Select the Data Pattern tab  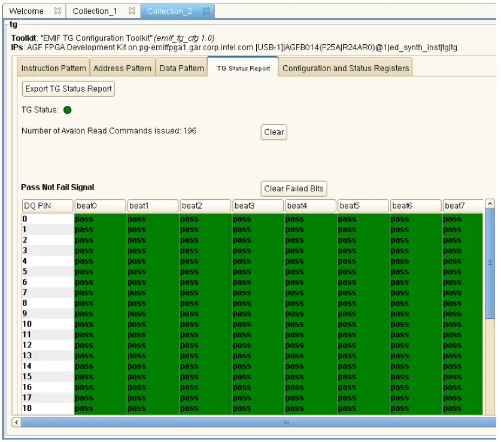181,68
